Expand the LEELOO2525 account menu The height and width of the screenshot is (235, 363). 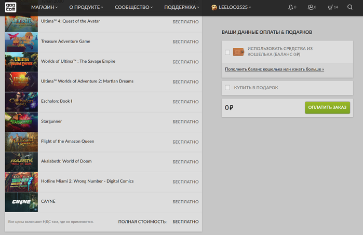pyautogui.click(x=235, y=7)
